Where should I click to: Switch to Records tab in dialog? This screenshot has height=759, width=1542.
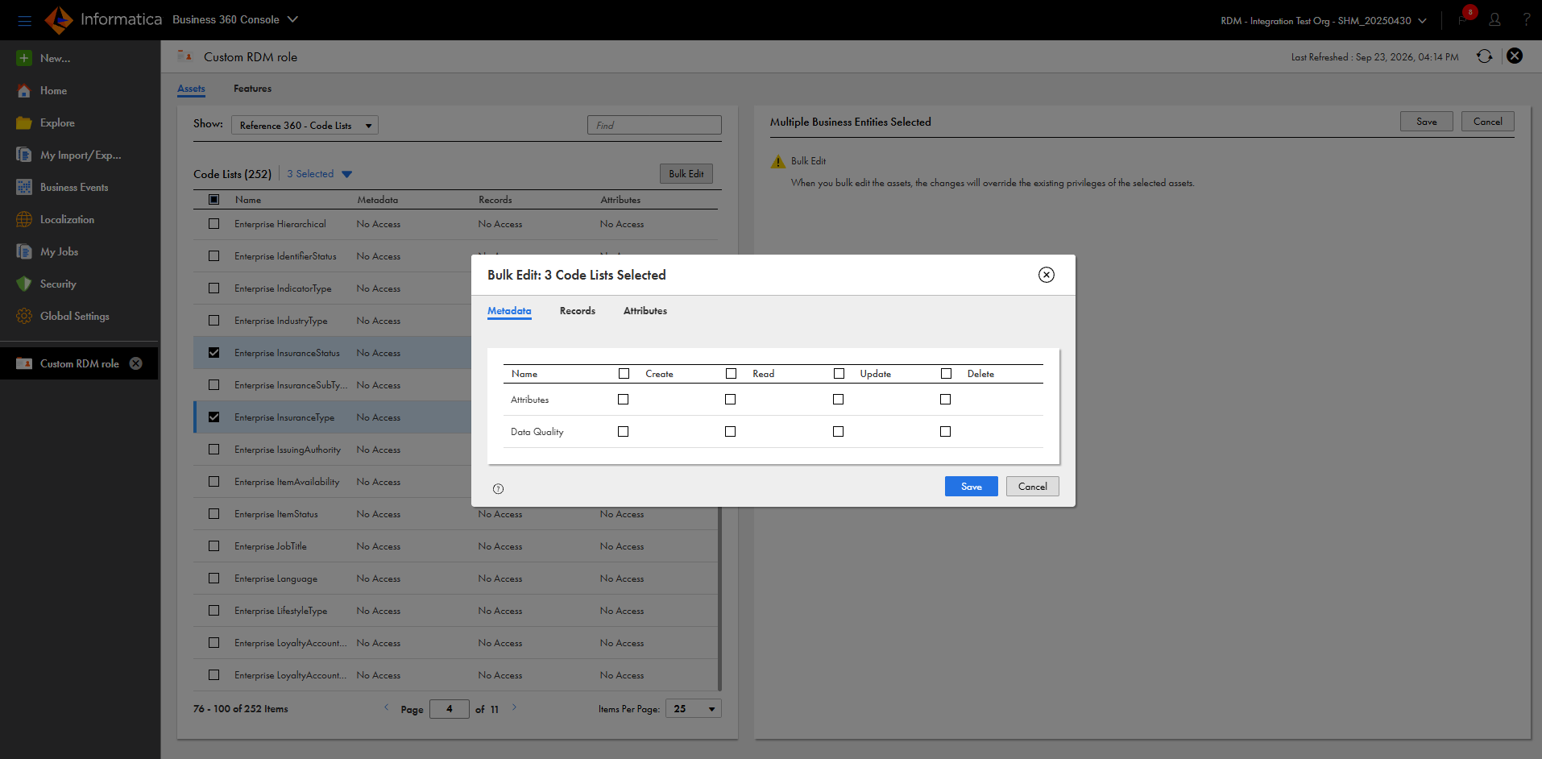(578, 311)
